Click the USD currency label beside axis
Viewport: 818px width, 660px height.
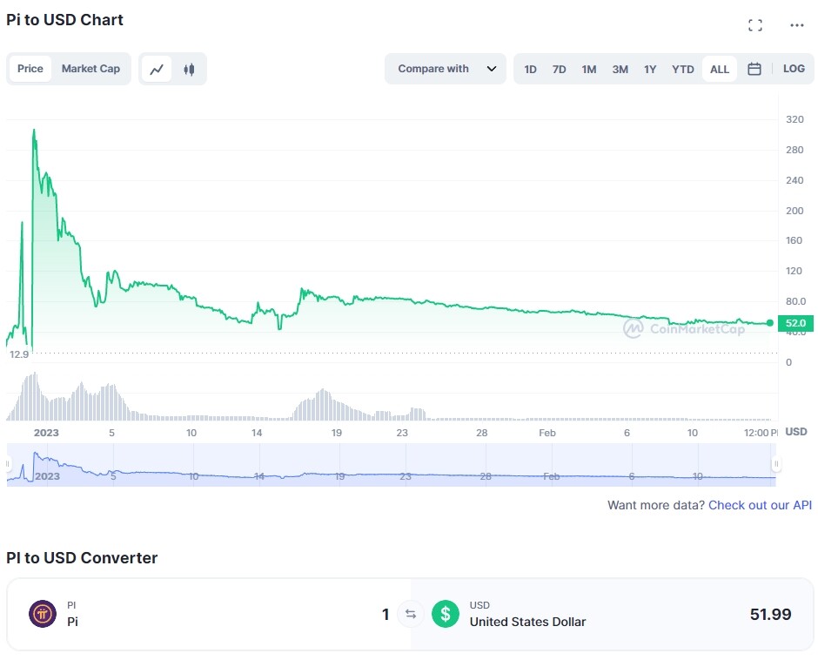coord(795,431)
